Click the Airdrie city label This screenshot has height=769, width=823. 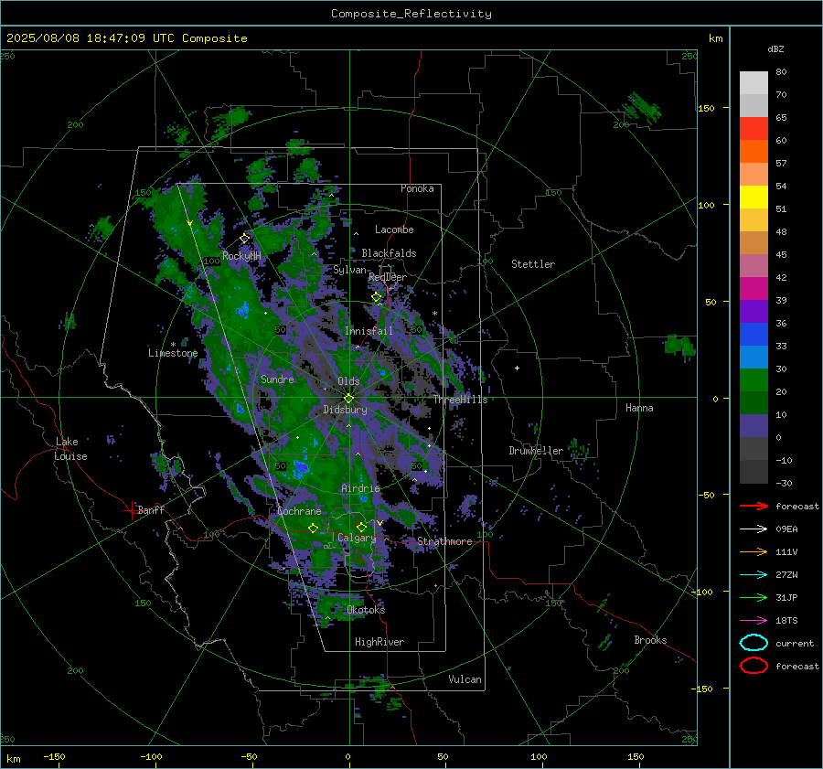(360, 488)
